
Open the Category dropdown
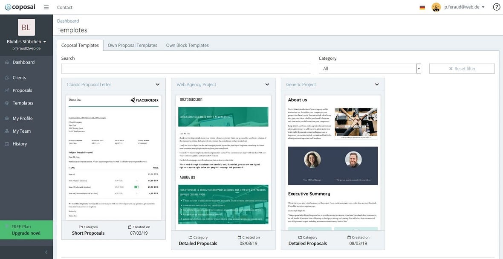[370, 68]
